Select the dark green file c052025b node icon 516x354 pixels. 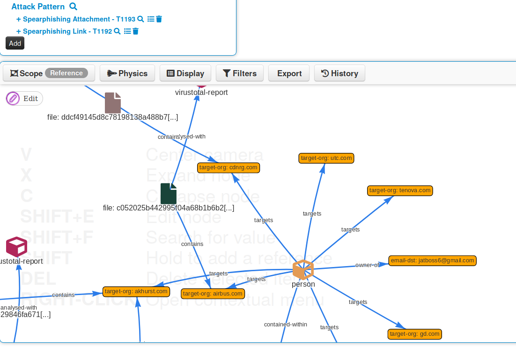point(169,194)
